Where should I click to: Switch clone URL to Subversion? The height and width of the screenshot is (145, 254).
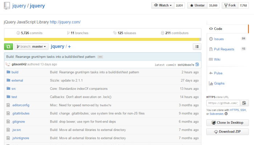[x=216, y=114]
